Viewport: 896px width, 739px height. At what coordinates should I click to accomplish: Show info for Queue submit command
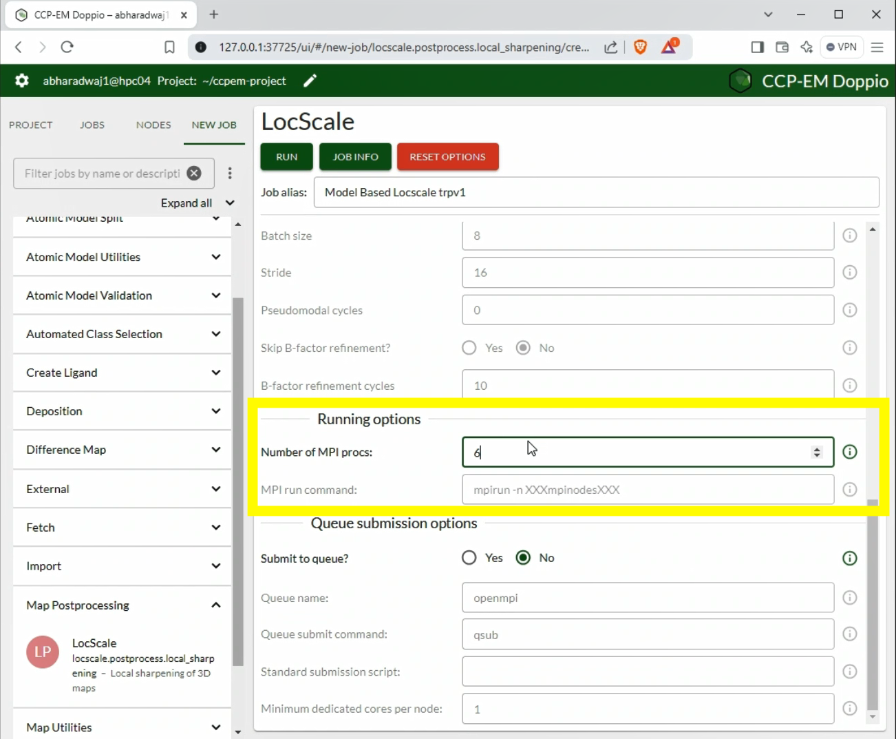(850, 634)
